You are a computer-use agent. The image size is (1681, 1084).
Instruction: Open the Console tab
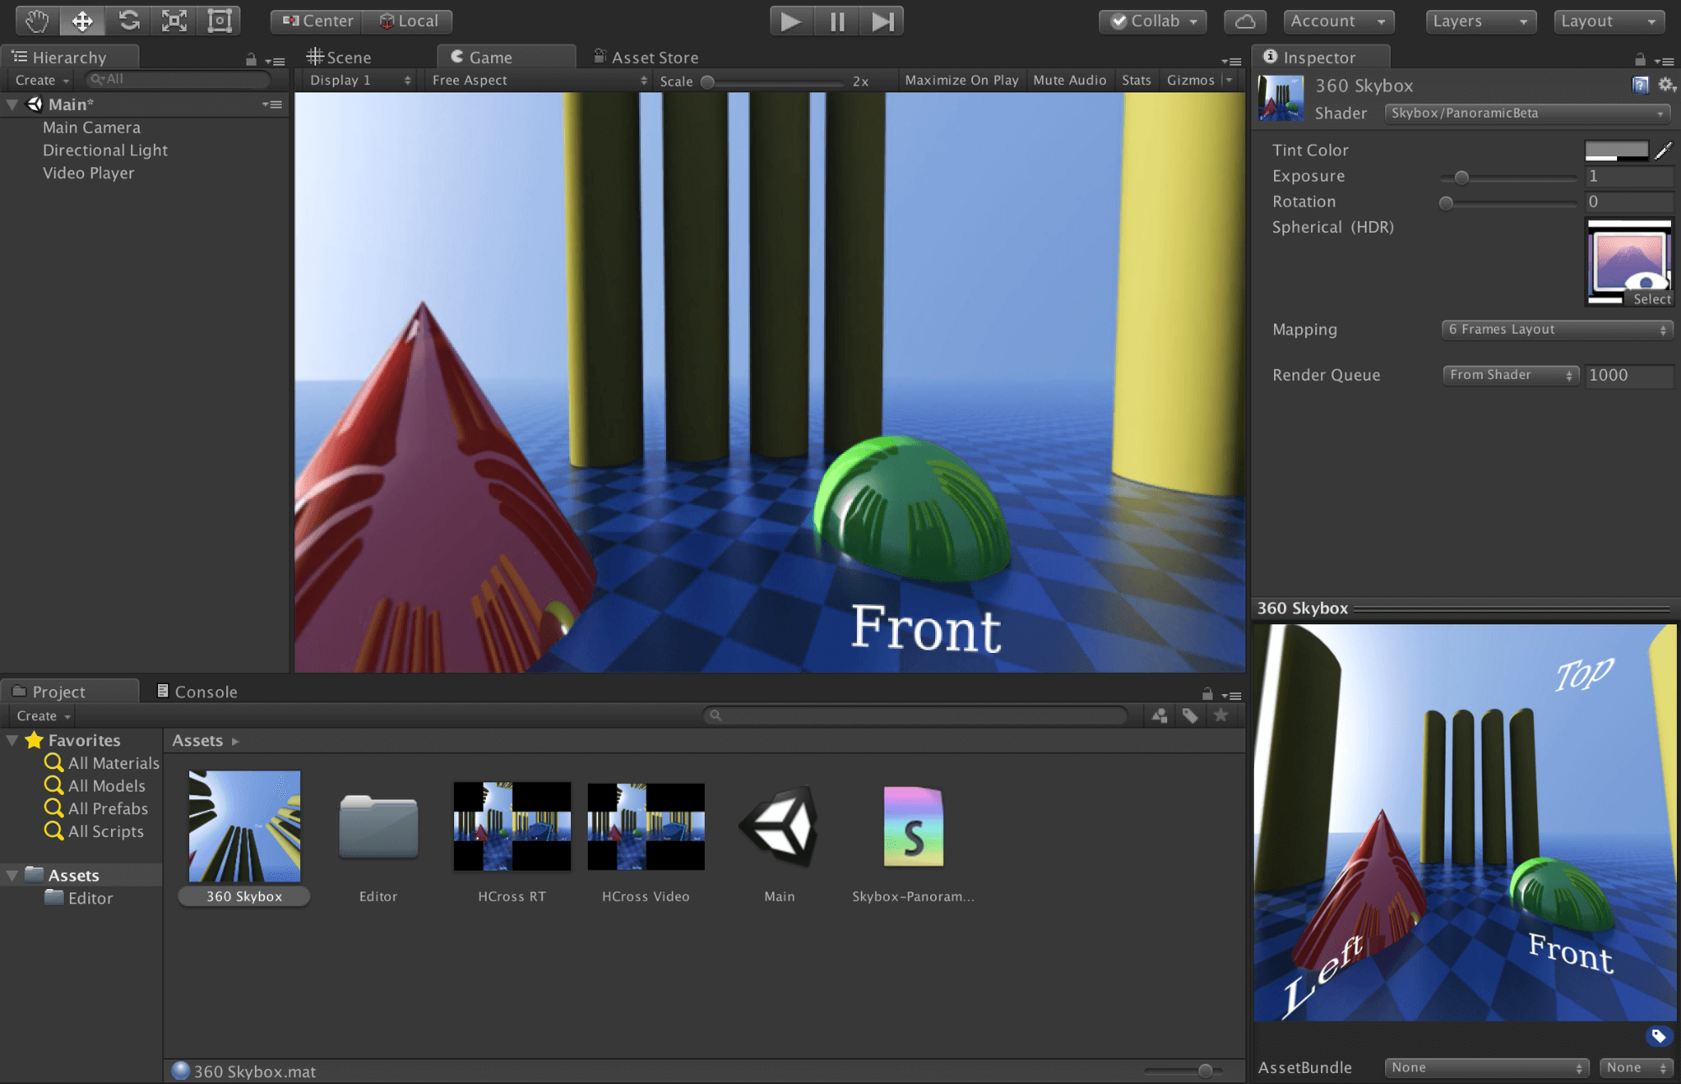pos(198,692)
